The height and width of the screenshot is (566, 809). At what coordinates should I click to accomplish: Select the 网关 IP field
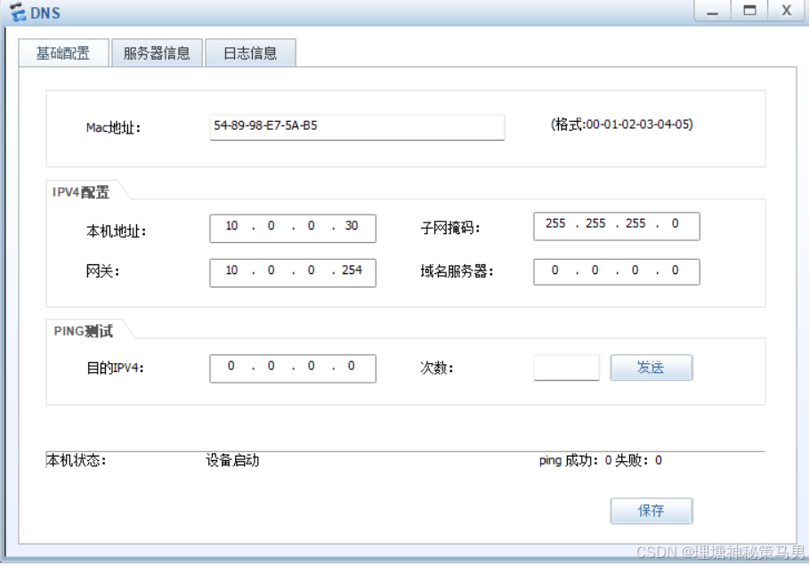293,272
